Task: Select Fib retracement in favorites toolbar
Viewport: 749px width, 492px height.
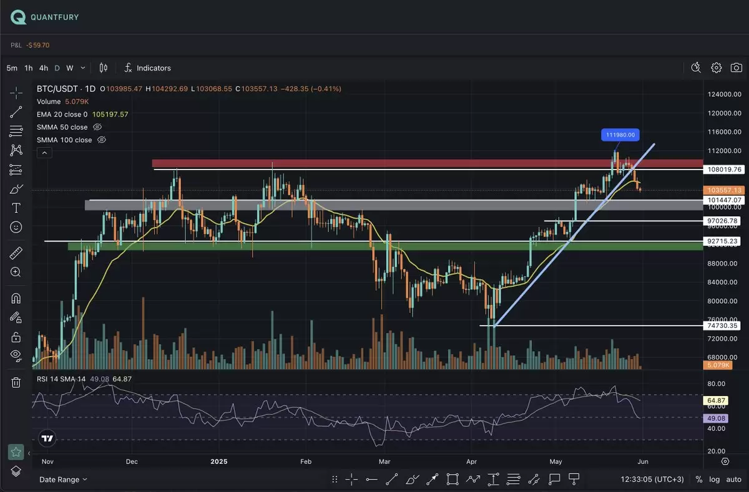Action: click(x=513, y=479)
